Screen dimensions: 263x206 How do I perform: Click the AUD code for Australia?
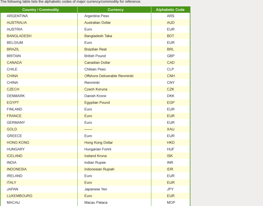[x=171, y=23]
